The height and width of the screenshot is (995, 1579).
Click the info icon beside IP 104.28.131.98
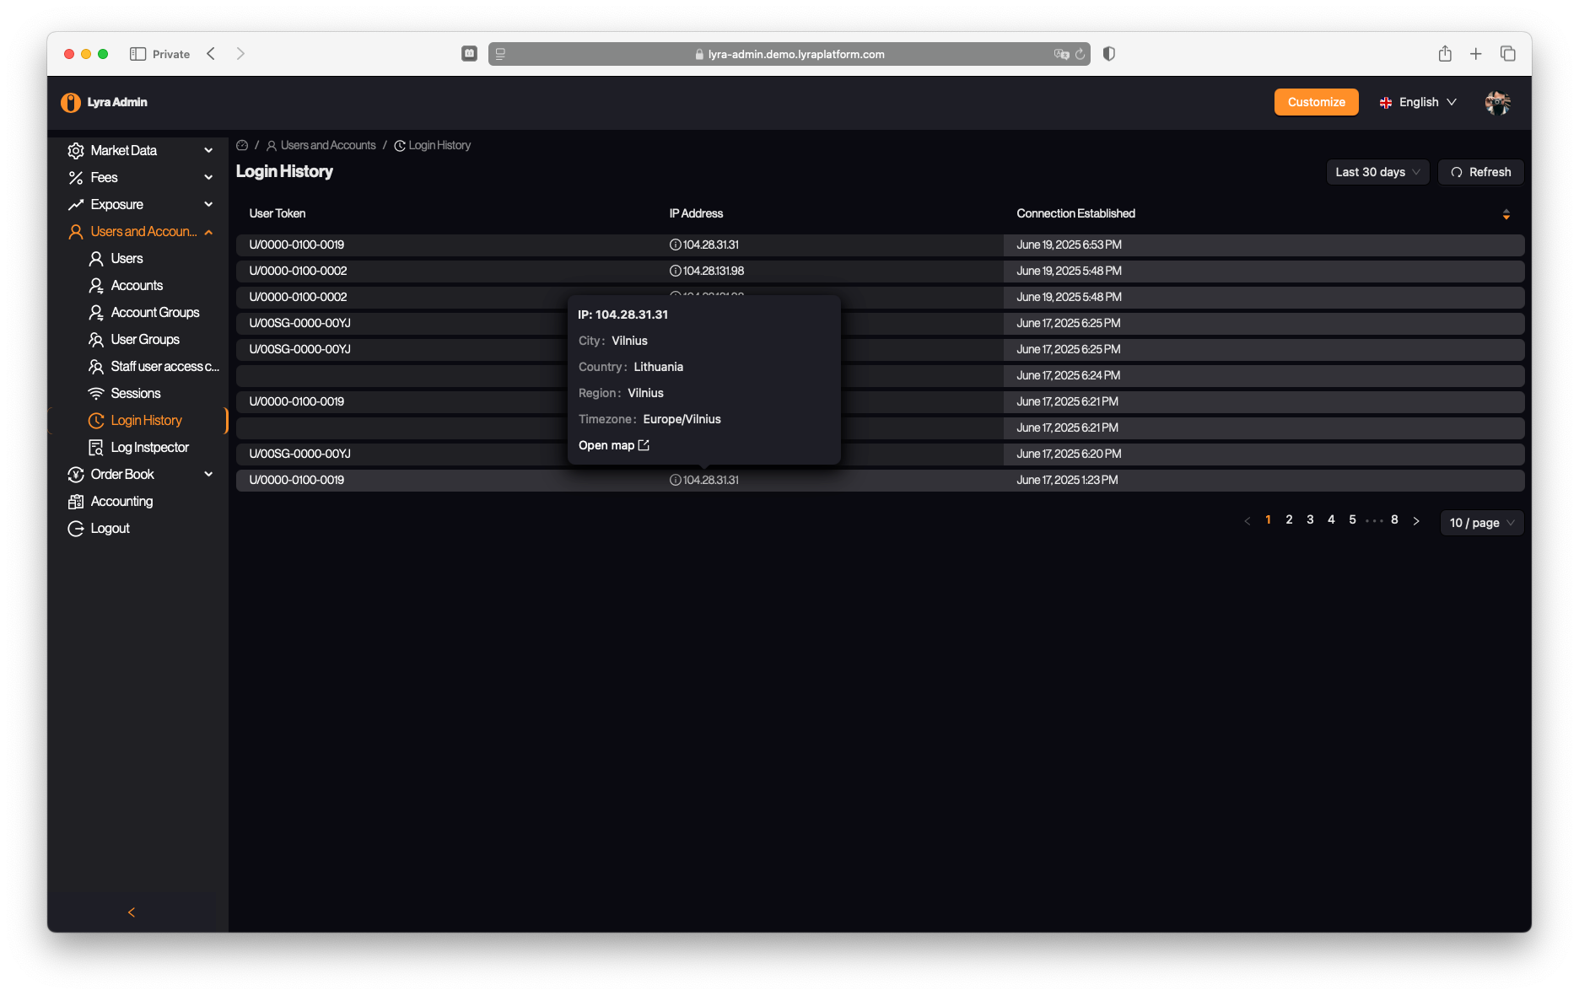pos(675,271)
